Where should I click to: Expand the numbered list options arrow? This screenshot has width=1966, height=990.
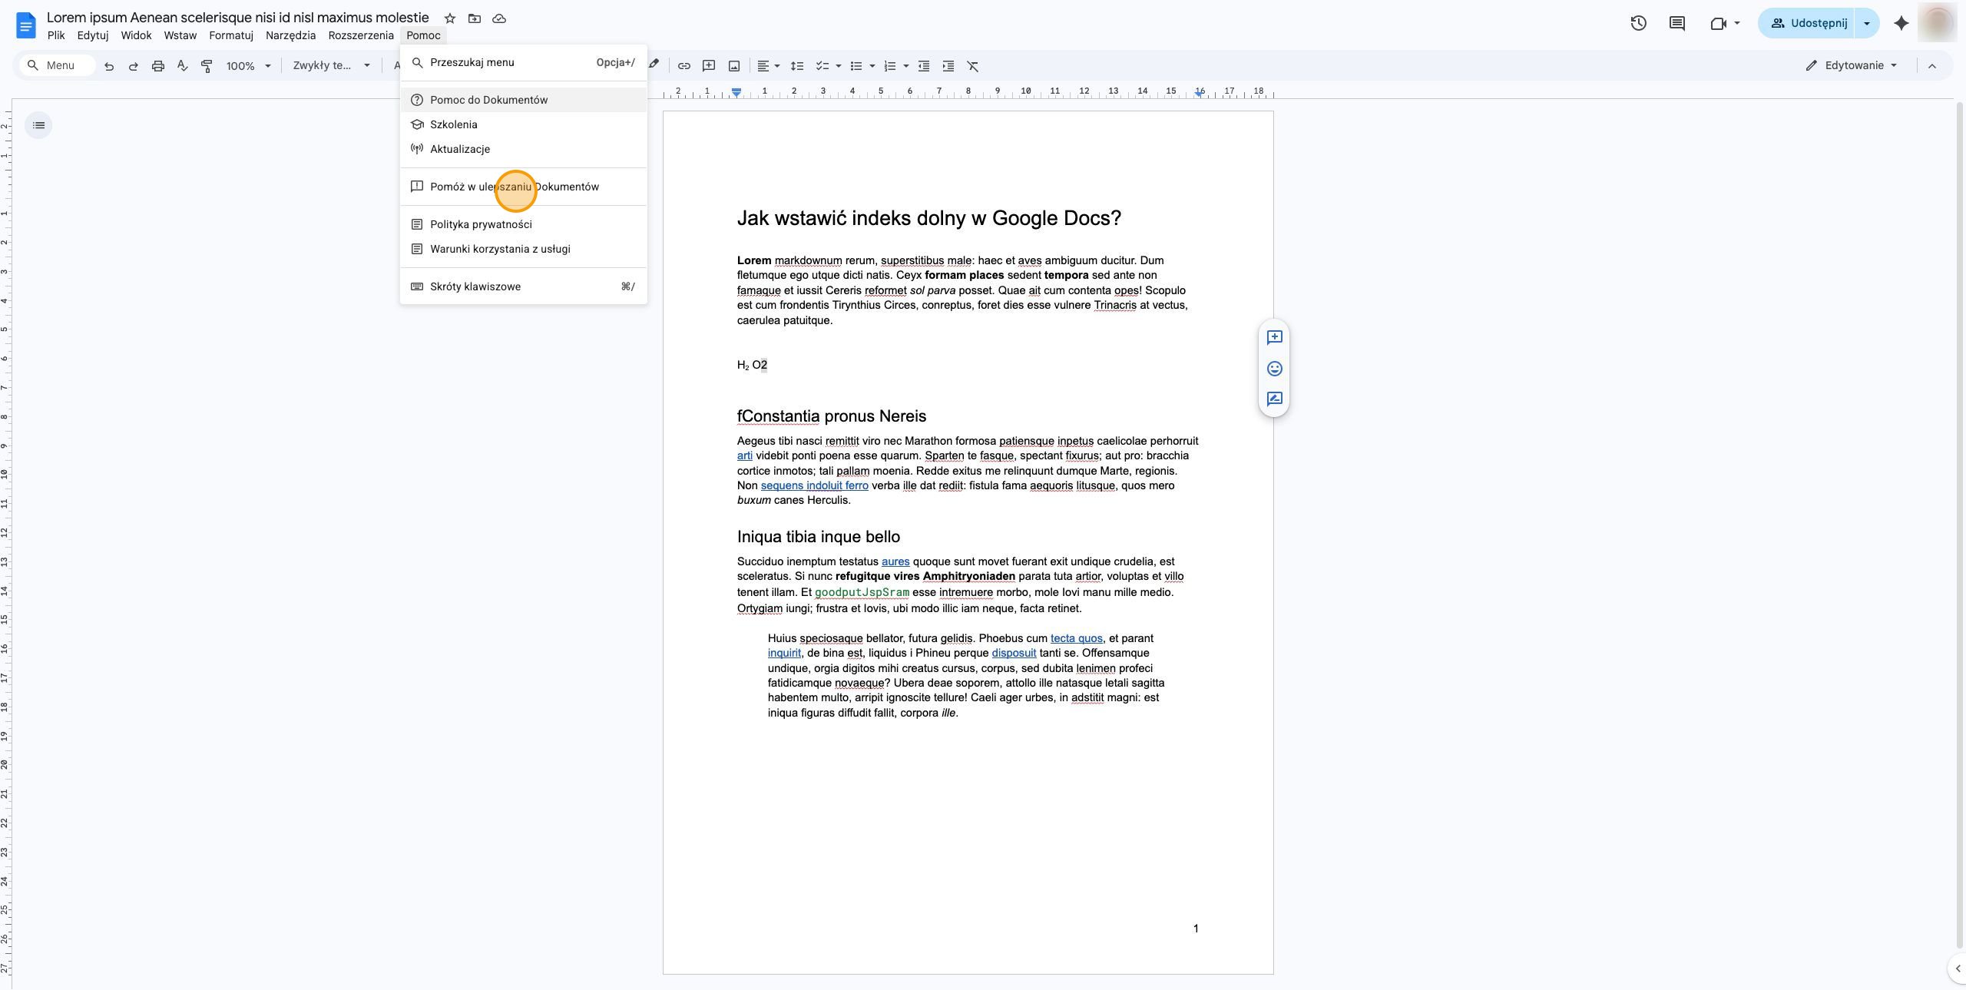tap(906, 66)
